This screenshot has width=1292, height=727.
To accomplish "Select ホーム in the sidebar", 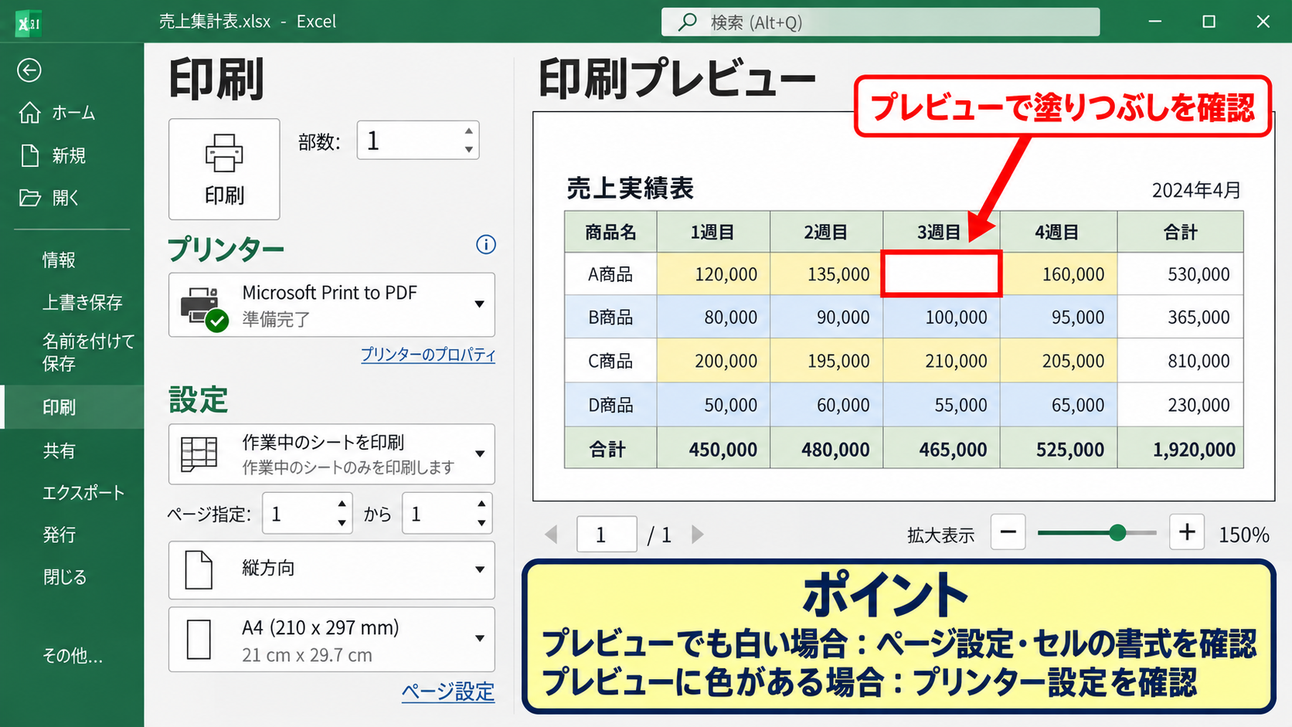I will tap(73, 113).
